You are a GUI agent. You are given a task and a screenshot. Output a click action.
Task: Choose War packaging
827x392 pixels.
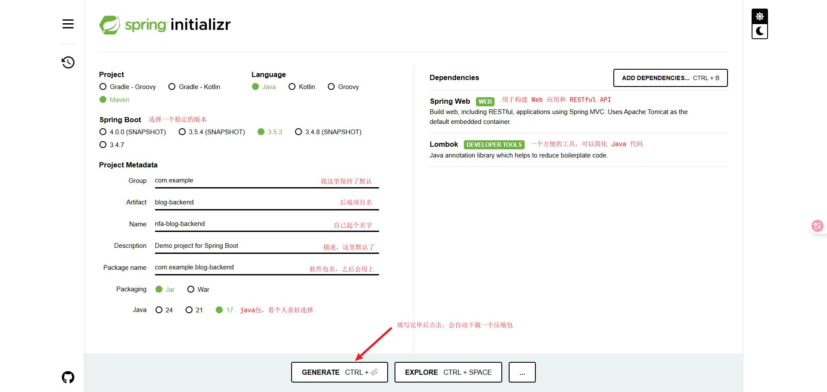point(199,290)
